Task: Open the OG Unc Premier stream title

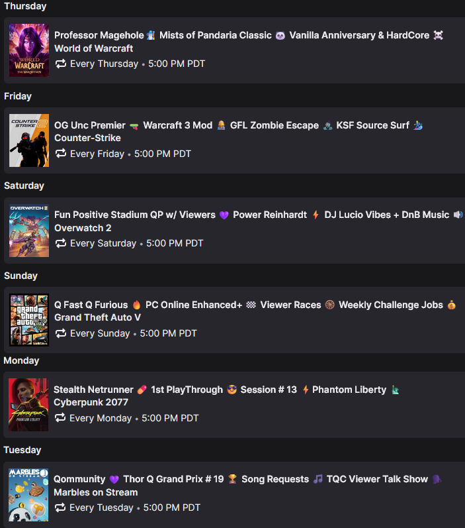Action: pyautogui.click(x=238, y=125)
